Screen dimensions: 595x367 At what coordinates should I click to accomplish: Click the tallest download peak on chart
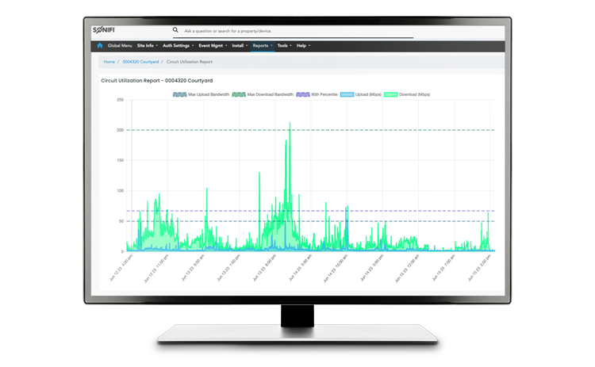(x=290, y=124)
